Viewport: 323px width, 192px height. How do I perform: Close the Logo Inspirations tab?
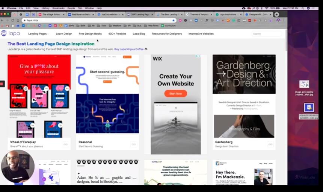(x=241, y=15)
